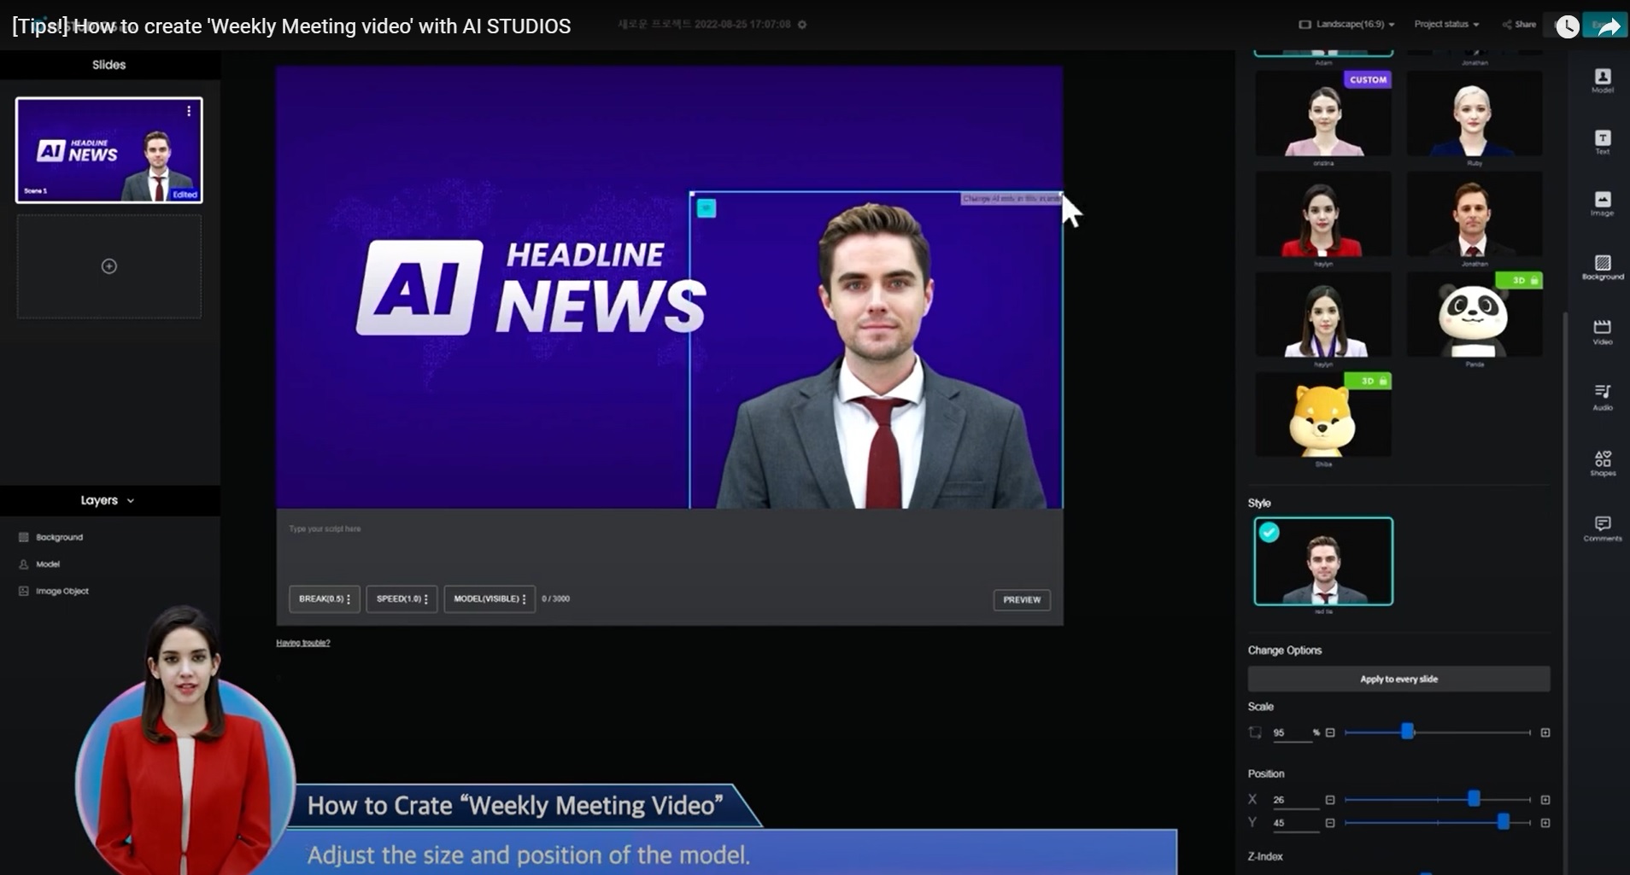Click the teal handle icon on the model box
Screen dimensions: 1630x875
tap(707, 207)
